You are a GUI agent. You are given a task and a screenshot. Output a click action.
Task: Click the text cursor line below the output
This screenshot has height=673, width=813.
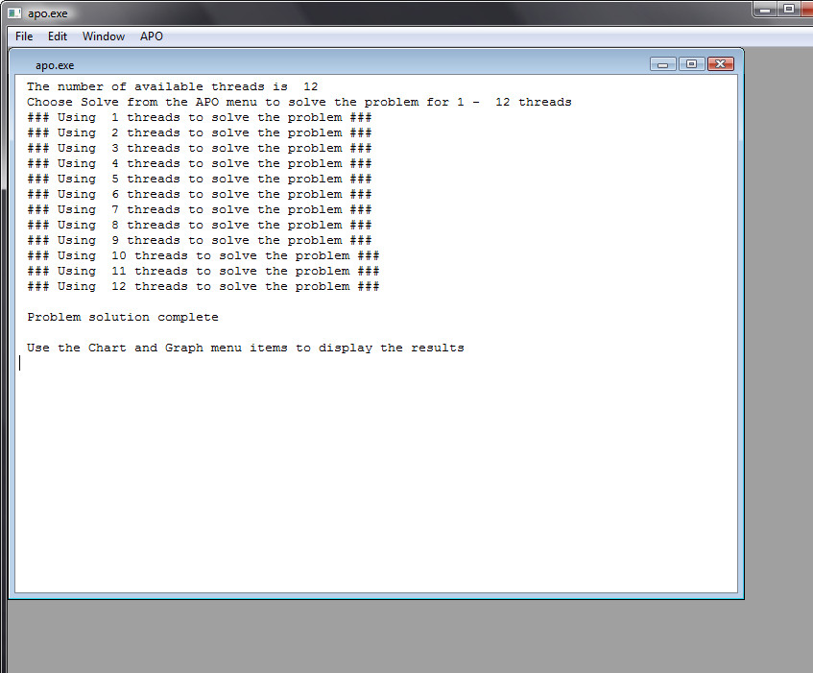pos(20,363)
